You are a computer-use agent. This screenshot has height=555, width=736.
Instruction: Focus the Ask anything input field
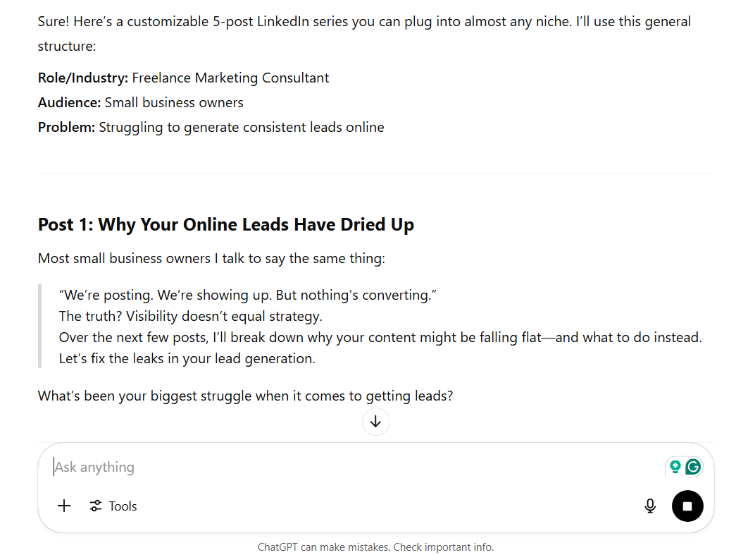[357, 467]
